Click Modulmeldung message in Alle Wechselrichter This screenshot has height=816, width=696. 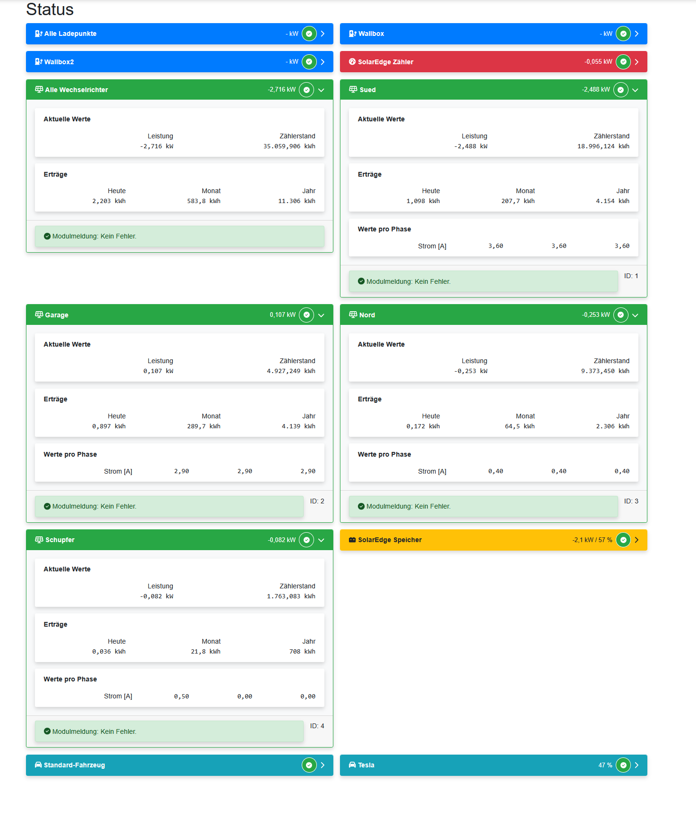[x=179, y=236]
